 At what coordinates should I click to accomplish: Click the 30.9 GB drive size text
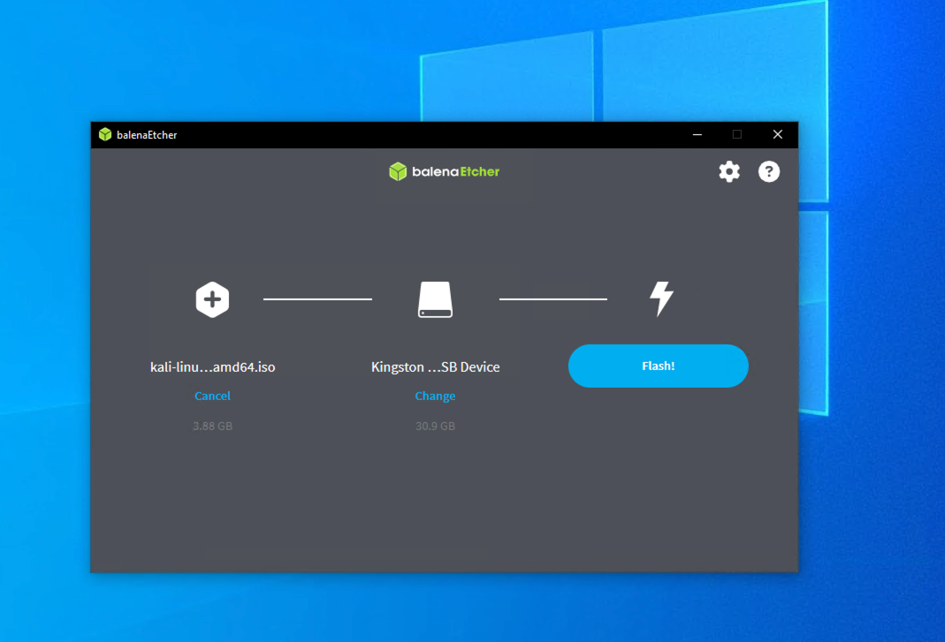pyautogui.click(x=435, y=426)
